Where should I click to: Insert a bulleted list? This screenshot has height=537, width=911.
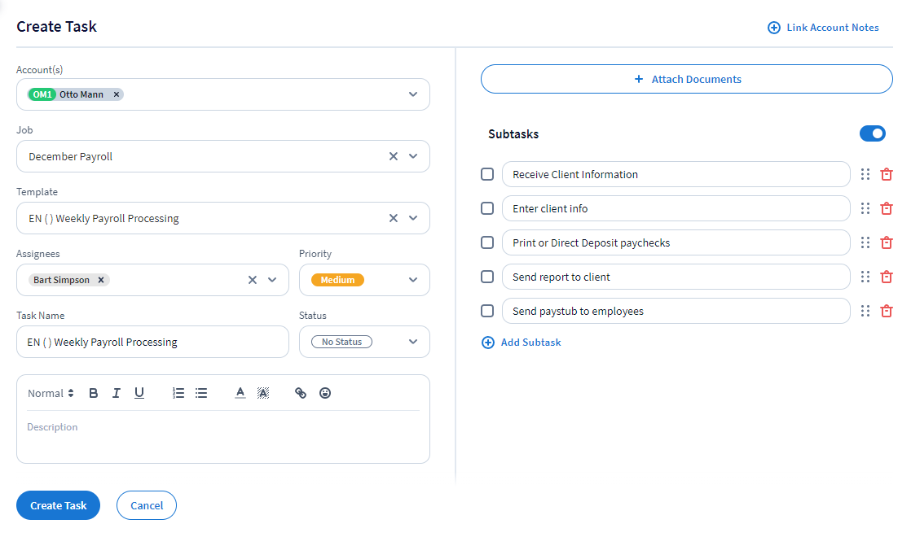pos(201,393)
